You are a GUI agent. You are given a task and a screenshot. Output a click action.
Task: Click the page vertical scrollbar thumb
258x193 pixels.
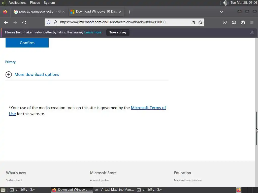pos(256,128)
